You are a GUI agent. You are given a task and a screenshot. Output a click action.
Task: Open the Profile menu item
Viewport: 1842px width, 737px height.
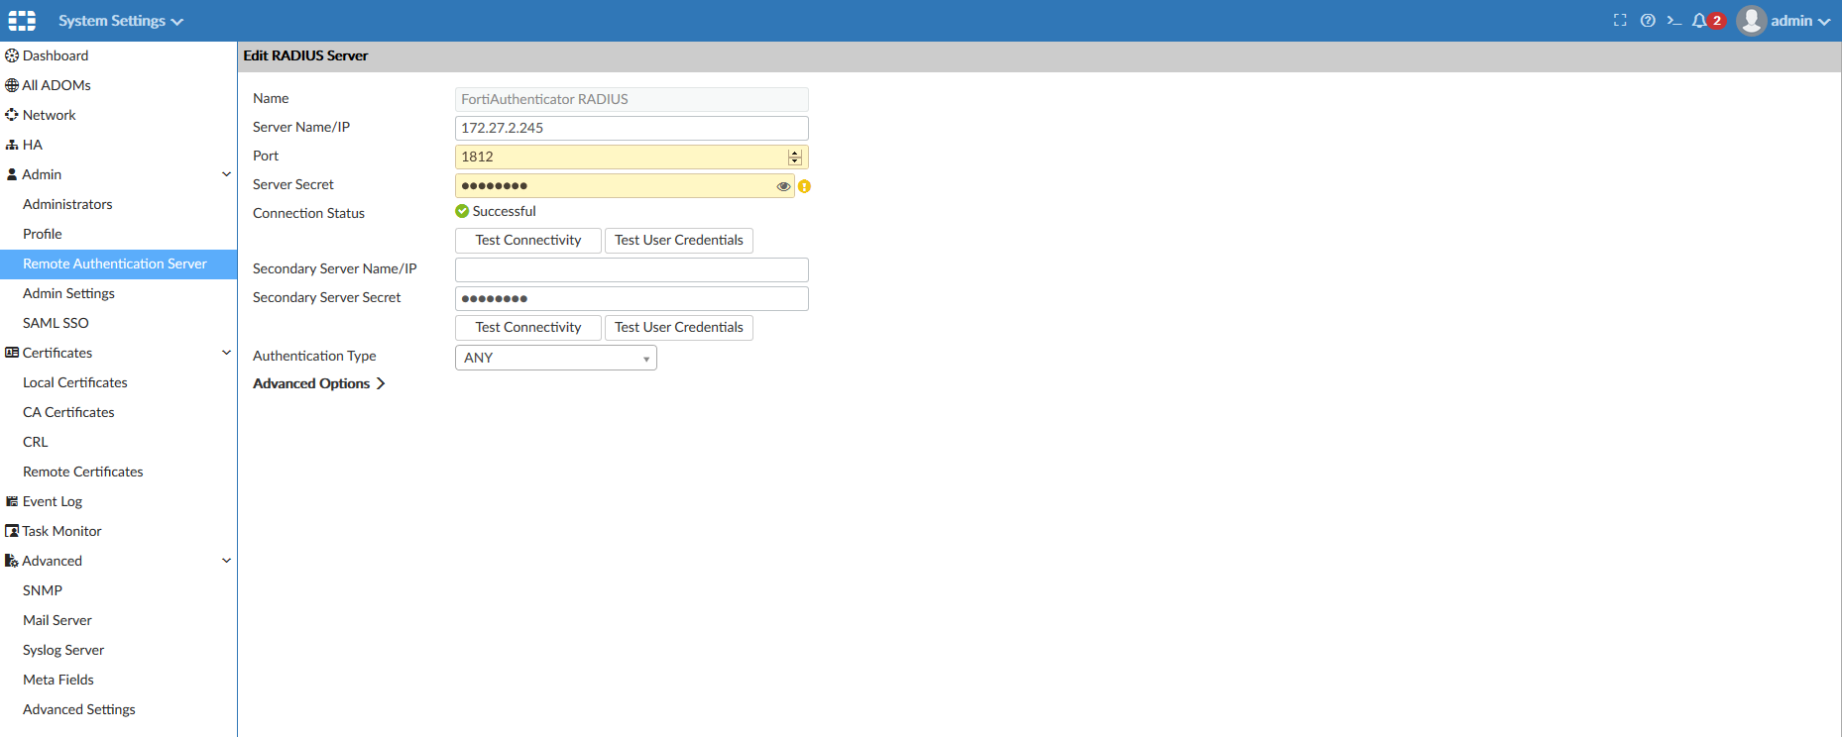[x=43, y=234]
